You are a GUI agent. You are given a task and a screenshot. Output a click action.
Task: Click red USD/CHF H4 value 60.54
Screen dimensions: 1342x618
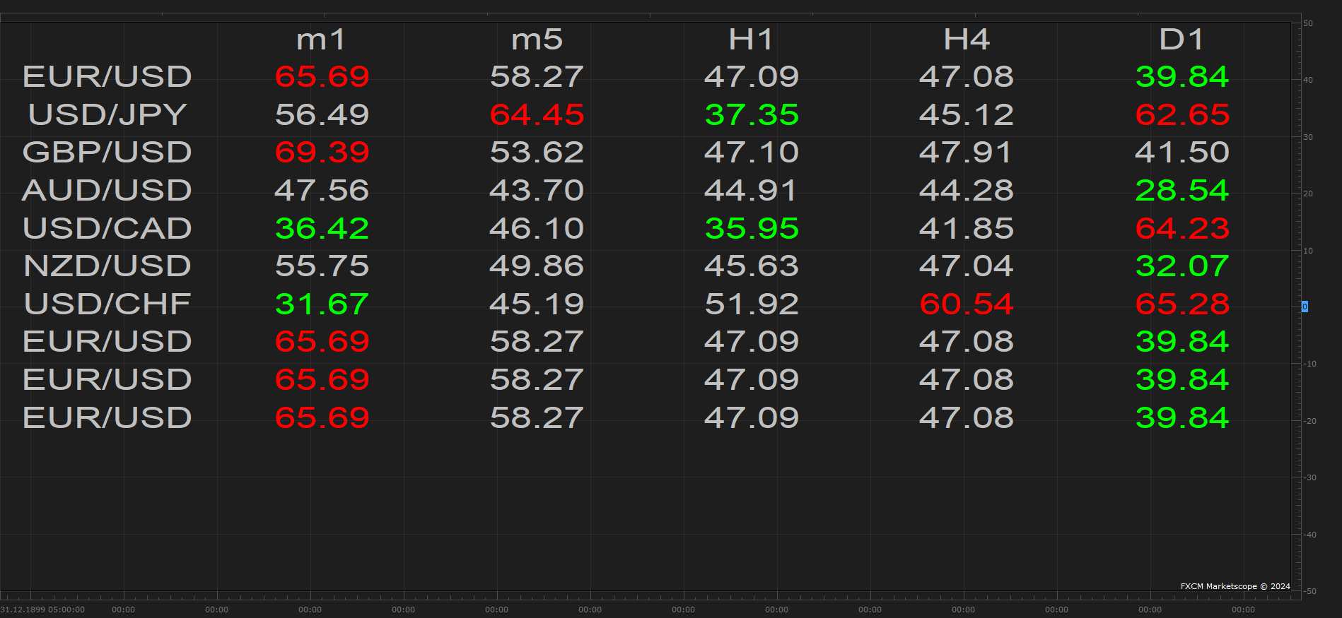pos(967,304)
